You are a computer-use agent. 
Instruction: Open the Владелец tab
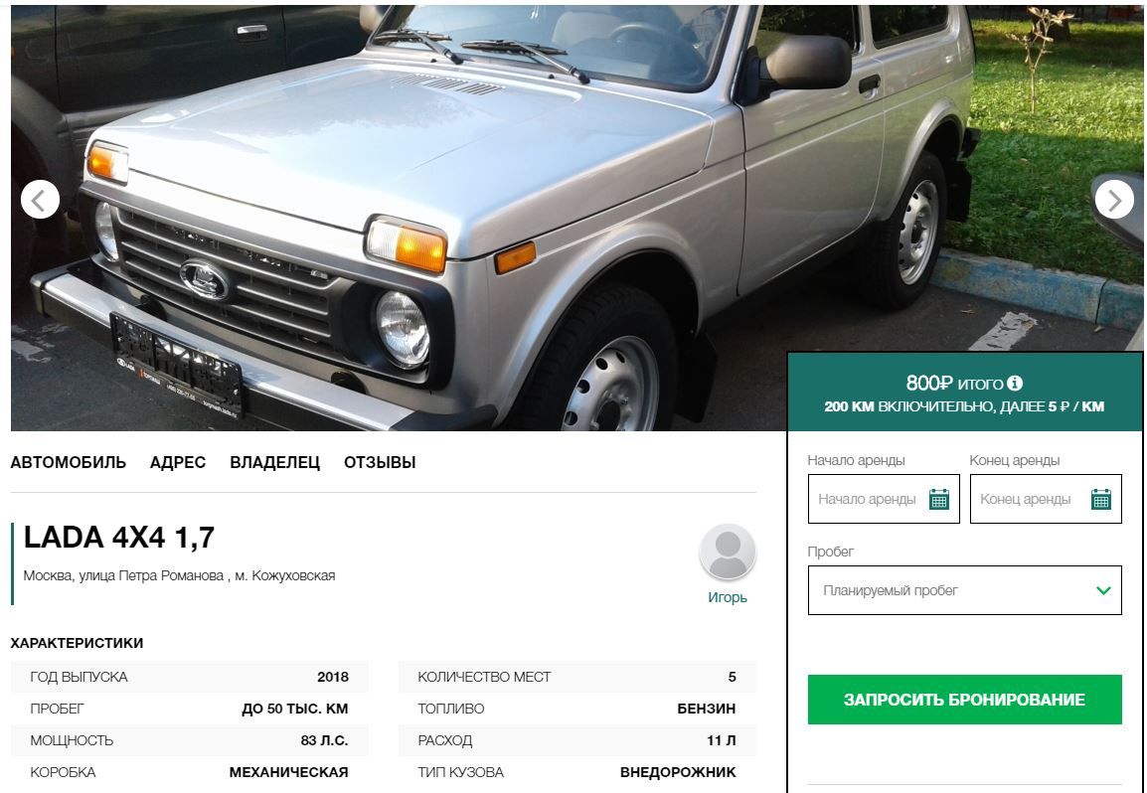point(275,462)
